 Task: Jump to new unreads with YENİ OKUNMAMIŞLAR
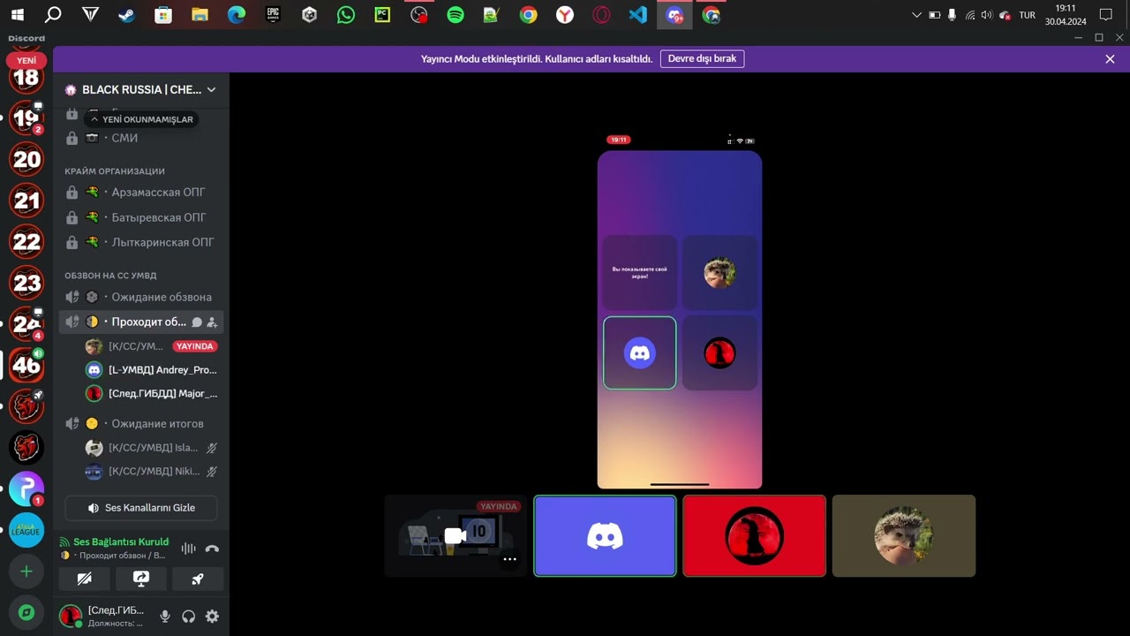tap(141, 119)
